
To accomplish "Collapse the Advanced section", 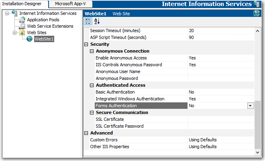I will [x=86, y=133].
